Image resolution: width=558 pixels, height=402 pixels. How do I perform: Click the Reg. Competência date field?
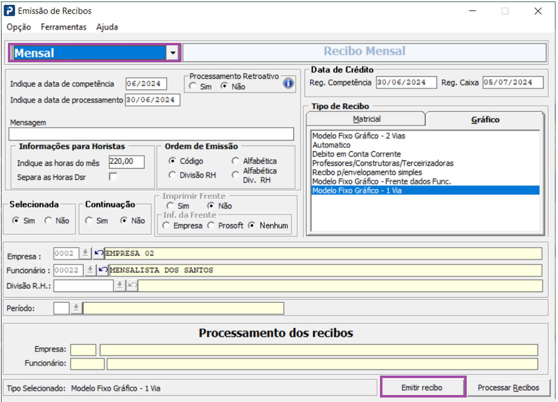pos(406,82)
